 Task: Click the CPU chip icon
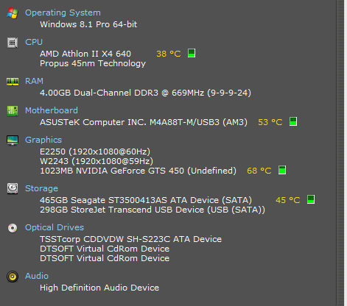click(13, 43)
